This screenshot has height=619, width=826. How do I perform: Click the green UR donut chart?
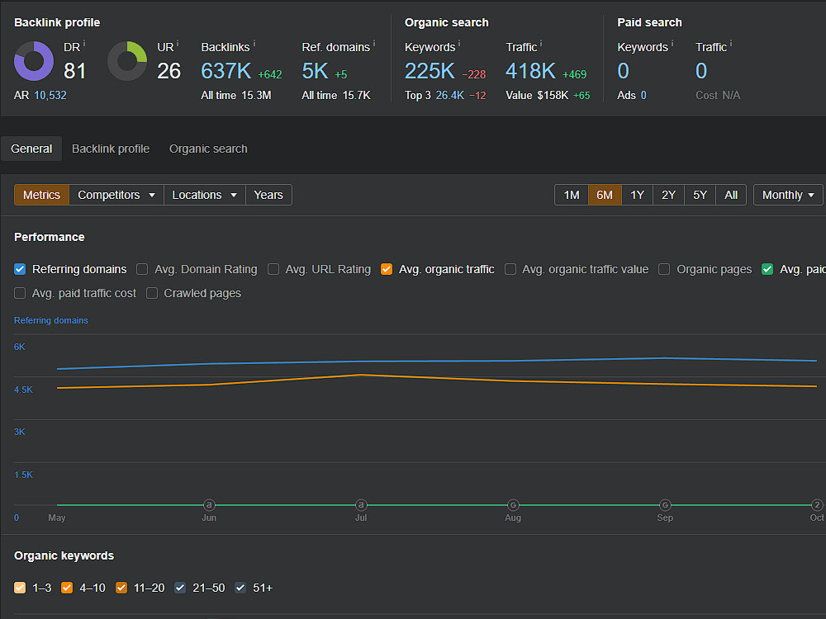coord(127,61)
